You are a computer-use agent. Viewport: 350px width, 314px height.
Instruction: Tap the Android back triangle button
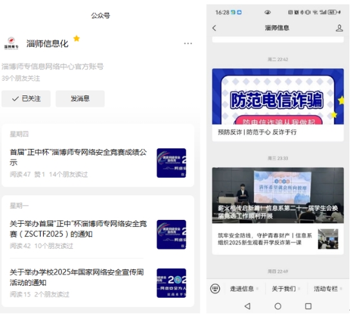click(x=248, y=306)
